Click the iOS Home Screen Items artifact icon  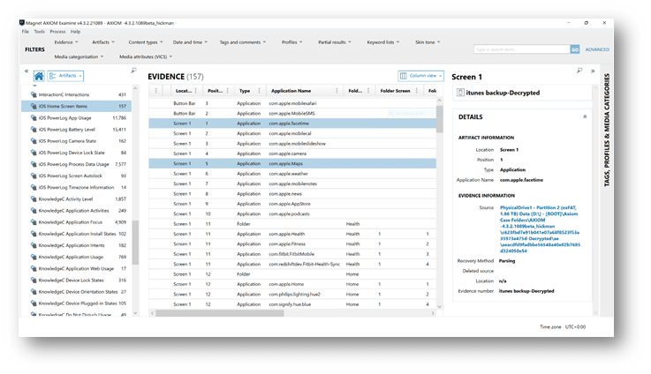34,106
